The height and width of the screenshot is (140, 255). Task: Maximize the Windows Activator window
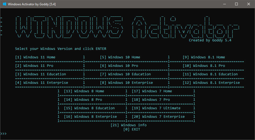[x=236, y=4]
